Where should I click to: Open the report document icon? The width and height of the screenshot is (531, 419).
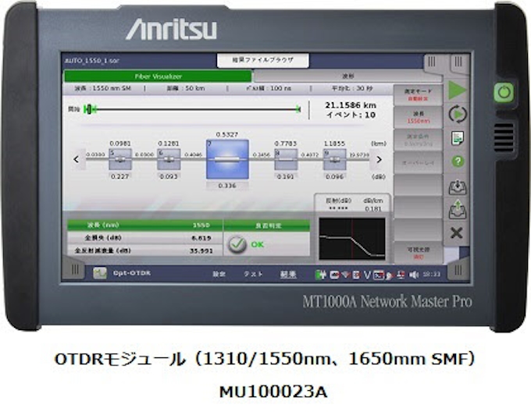point(458,138)
